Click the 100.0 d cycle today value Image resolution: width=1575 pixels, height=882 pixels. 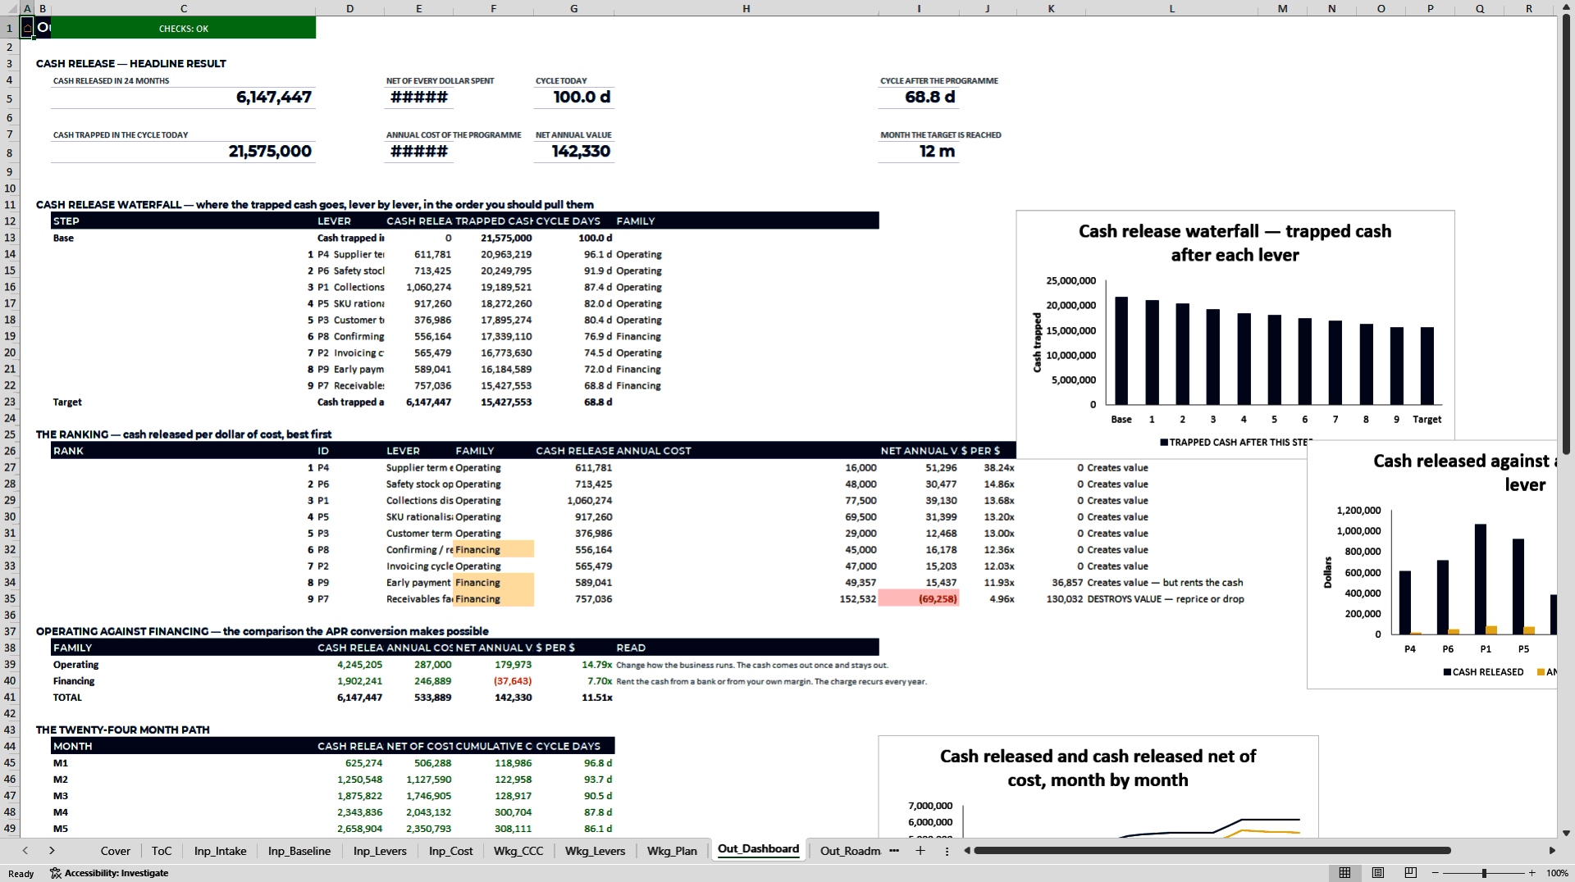[574, 98]
